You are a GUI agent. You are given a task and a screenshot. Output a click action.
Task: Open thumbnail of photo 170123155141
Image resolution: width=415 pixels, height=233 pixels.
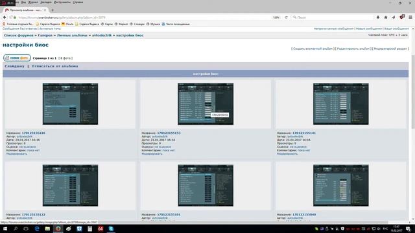coord(341,104)
